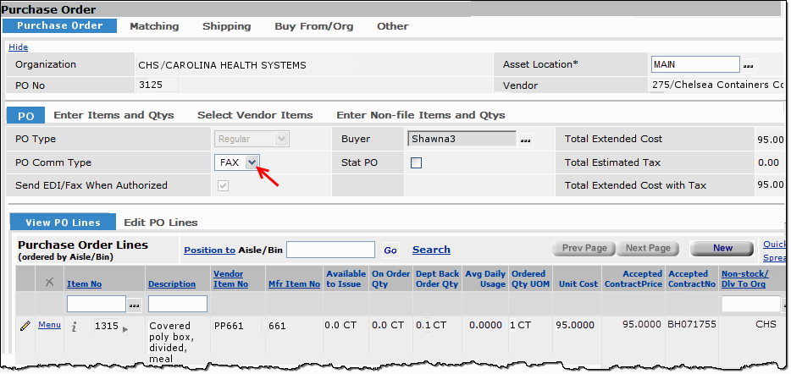
Task: Click the Item No filter lookup ellipsis
Action: [x=135, y=304]
